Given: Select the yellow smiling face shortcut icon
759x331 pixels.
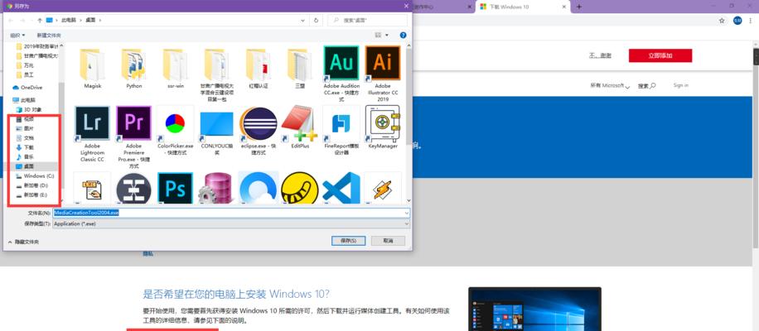Looking at the screenshot, I should [x=300, y=188].
